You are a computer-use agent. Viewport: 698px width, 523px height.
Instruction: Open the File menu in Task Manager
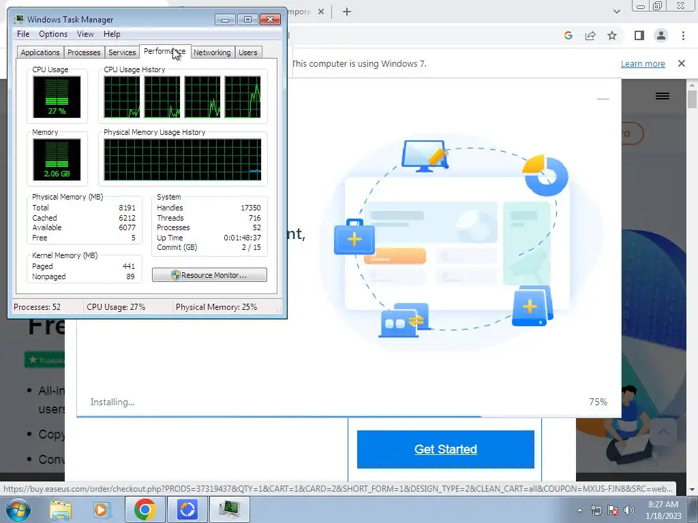[x=23, y=34]
